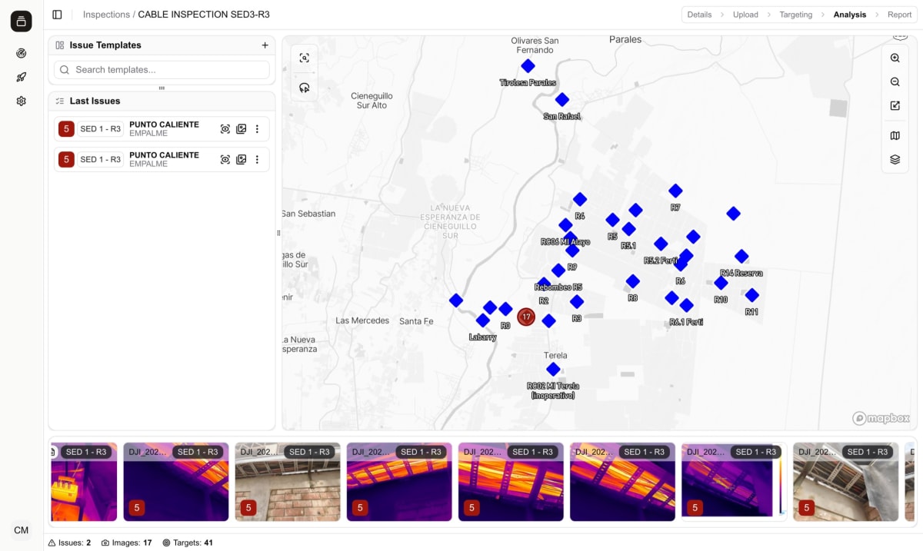This screenshot has height=551, width=923.
Task: Expand map to fullscreen with the open-out icon
Action: (x=895, y=105)
